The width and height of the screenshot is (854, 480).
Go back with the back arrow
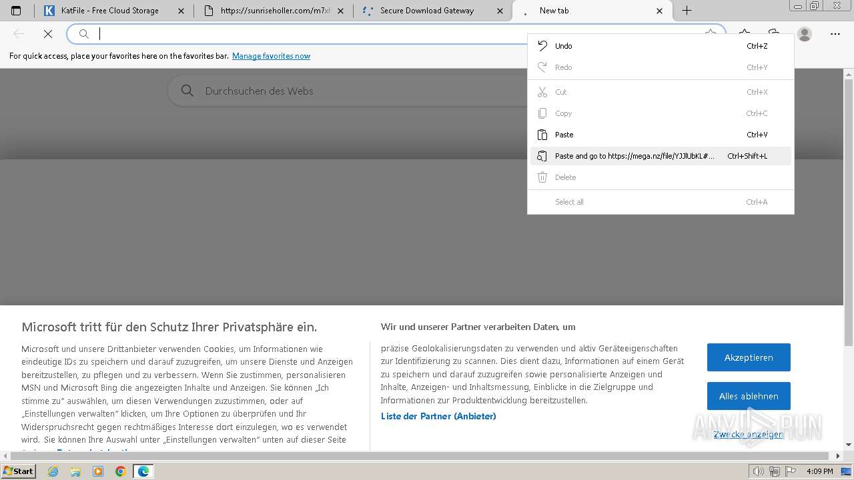point(19,34)
